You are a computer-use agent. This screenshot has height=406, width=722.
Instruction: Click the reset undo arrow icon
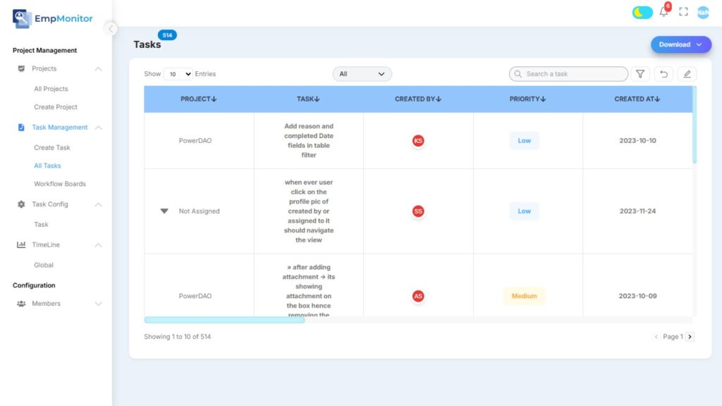click(x=663, y=74)
